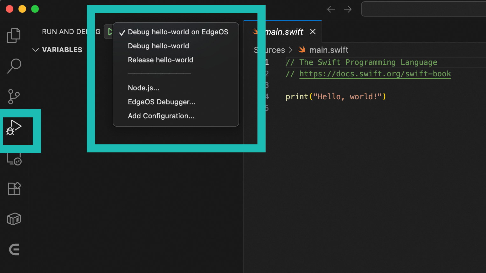
Task: Click the Sources breadcrumb folder
Action: pyautogui.click(x=269, y=50)
